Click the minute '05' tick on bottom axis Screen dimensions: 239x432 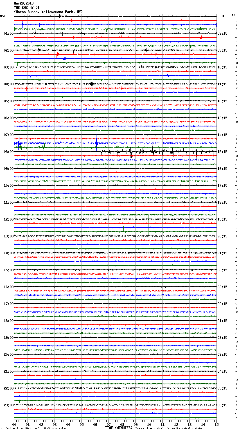point(82,424)
